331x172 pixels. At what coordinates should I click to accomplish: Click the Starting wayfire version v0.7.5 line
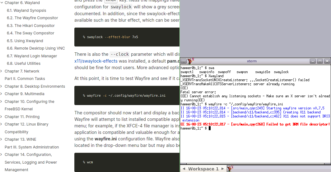[x=253, y=108]
